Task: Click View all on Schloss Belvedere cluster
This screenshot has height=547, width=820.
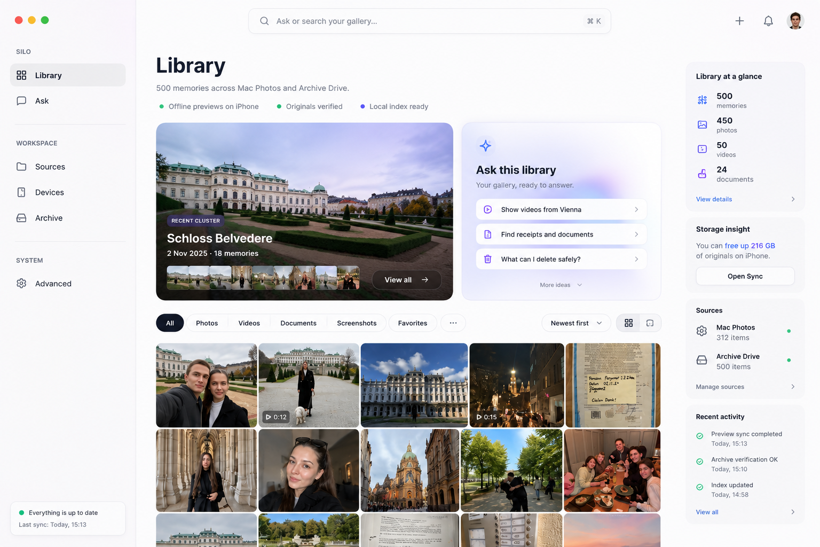Action: tap(407, 280)
